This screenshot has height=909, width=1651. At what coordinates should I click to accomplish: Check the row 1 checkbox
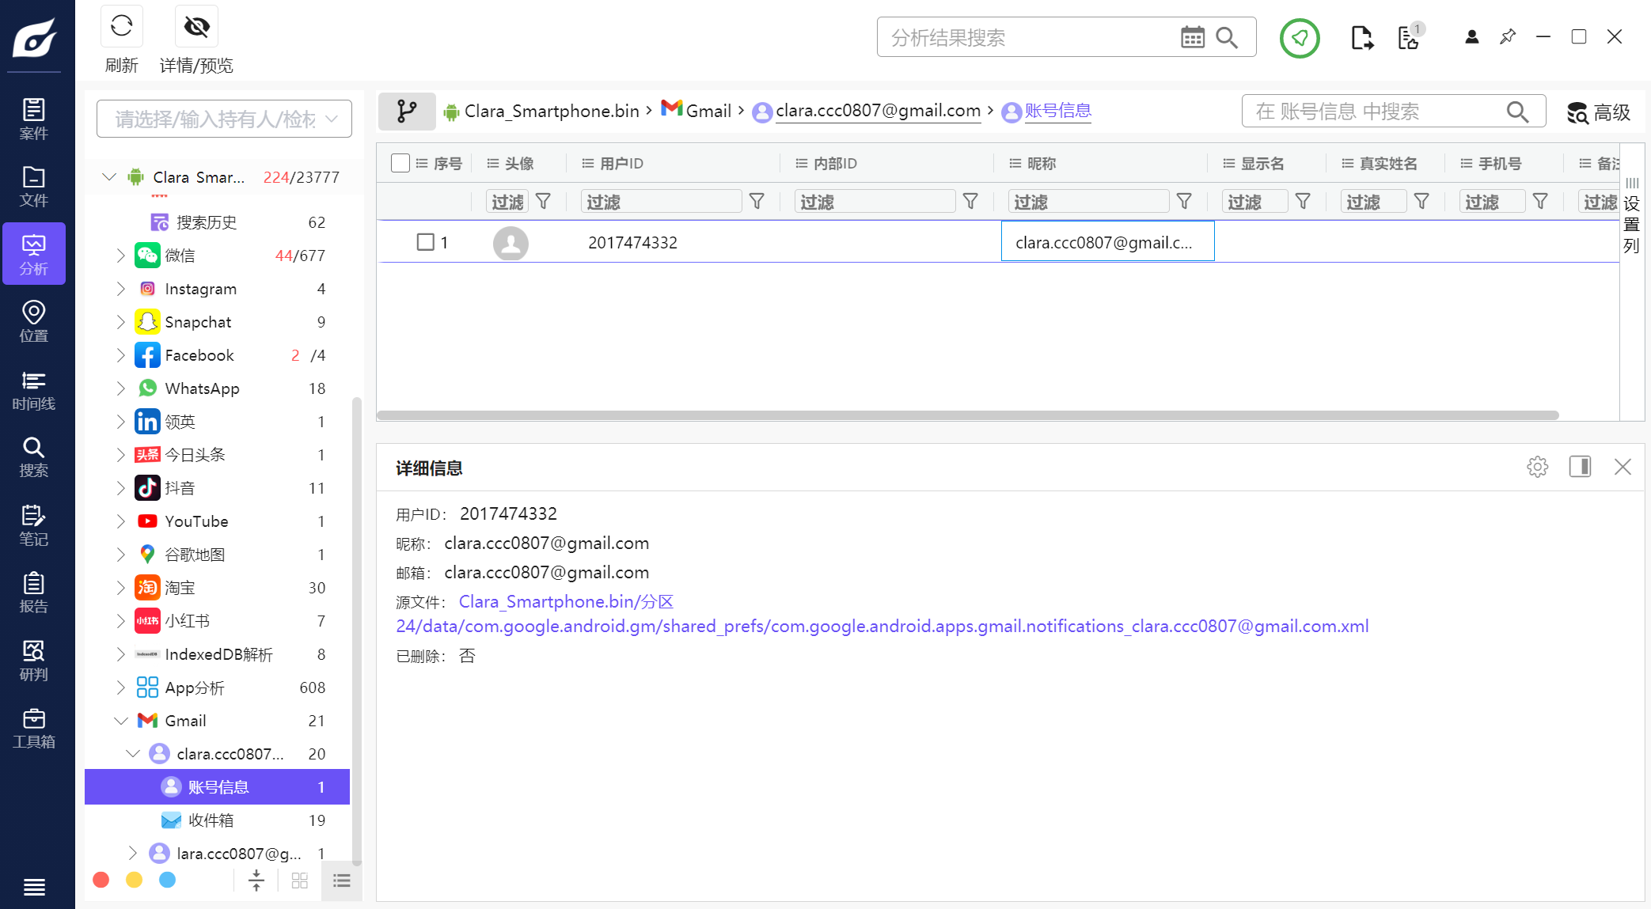tap(426, 242)
